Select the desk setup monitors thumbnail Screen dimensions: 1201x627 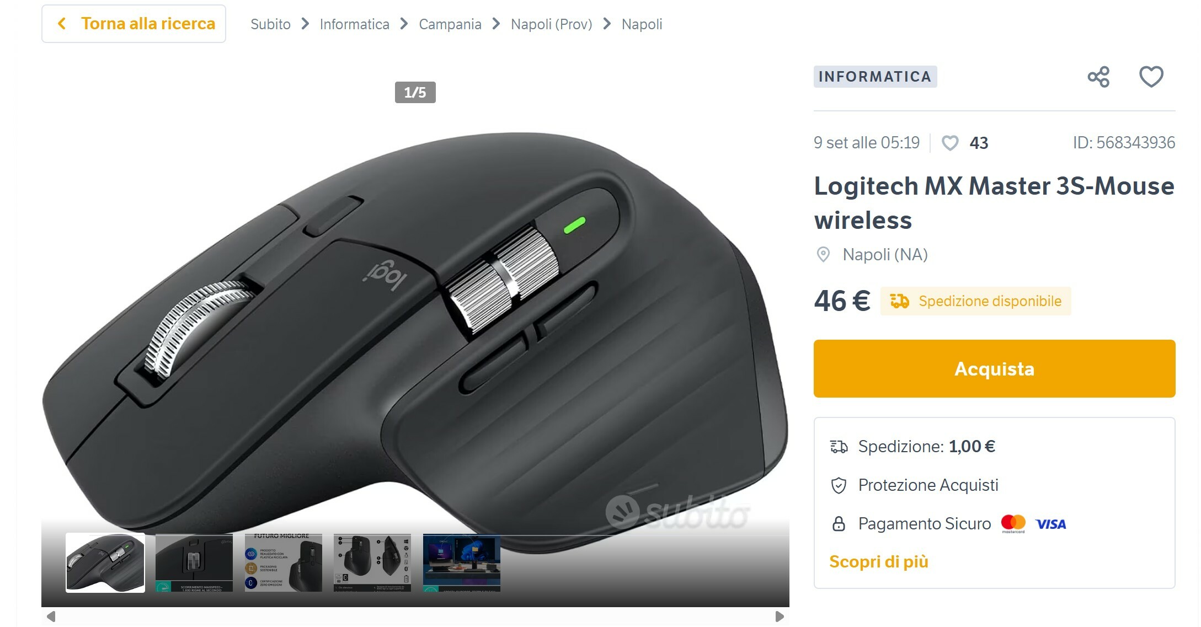pos(462,562)
